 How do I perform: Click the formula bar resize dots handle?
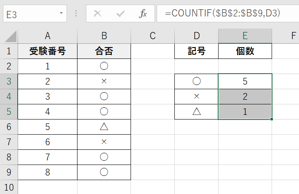[76, 13]
